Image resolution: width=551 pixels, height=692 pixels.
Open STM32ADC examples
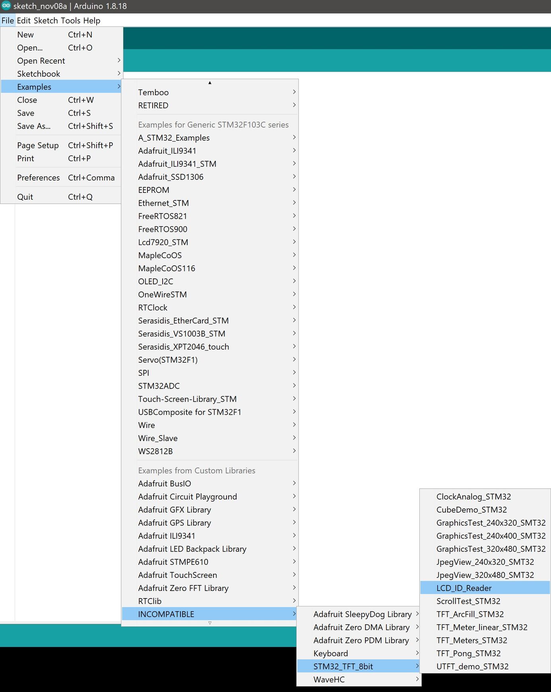point(210,386)
